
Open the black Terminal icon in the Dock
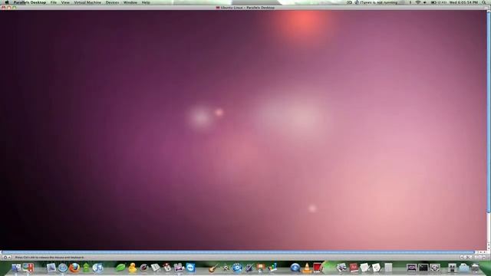pos(423,268)
